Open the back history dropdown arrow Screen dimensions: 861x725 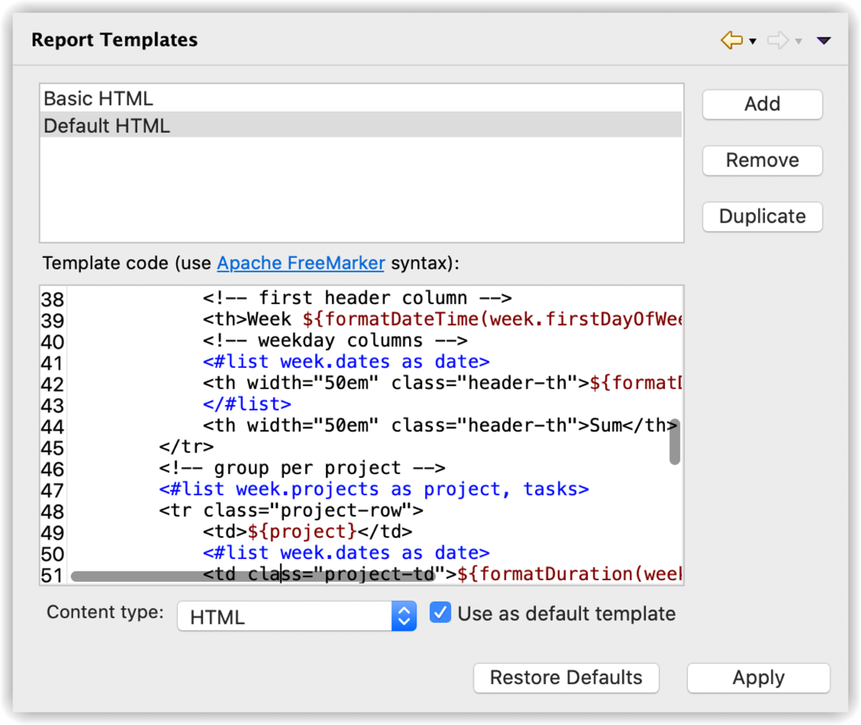click(753, 41)
